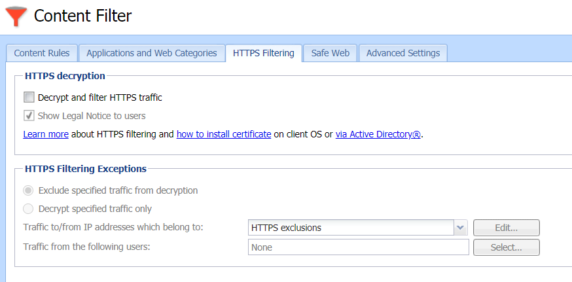
Task: Choose Decrypt specified traffic only option
Action: tap(28, 209)
